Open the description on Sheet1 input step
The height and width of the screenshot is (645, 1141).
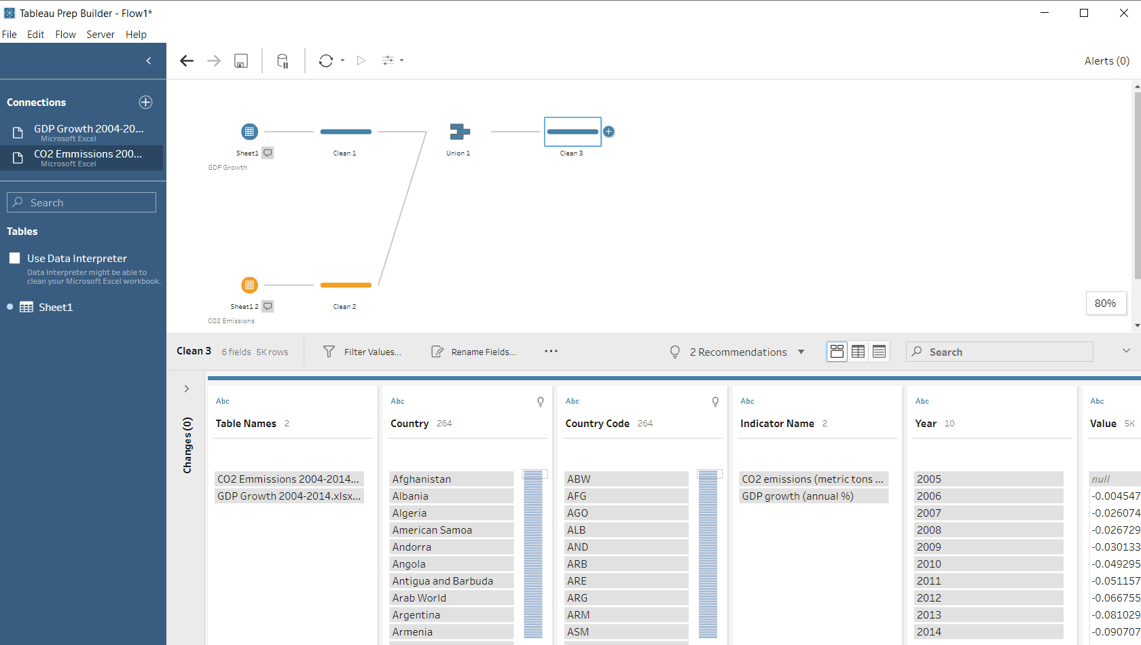click(268, 153)
